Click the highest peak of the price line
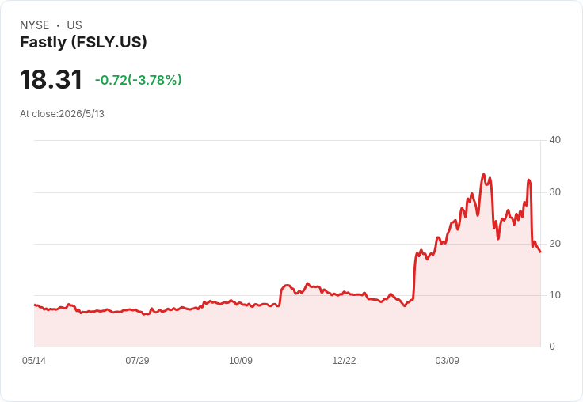This screenshot has height=402, width=583. click(484, 174)
